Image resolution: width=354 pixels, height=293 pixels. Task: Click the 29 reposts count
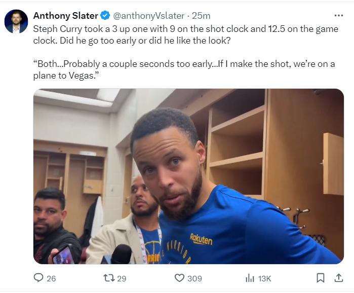click(x=122, y=278)
